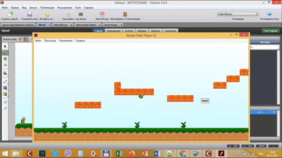Select the Atlases tab
This screenshot has width=282, height=158.
(x=156, y=31)
